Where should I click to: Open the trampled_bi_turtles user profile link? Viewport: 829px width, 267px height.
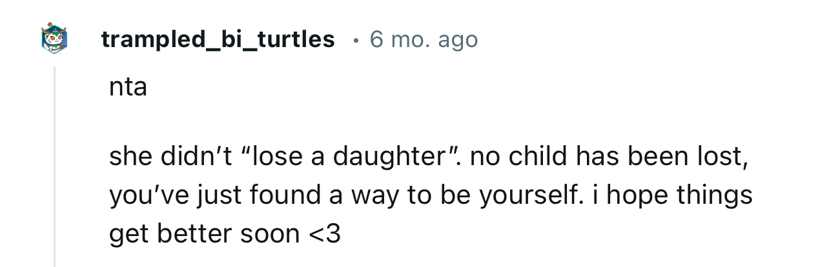point(218,40)
